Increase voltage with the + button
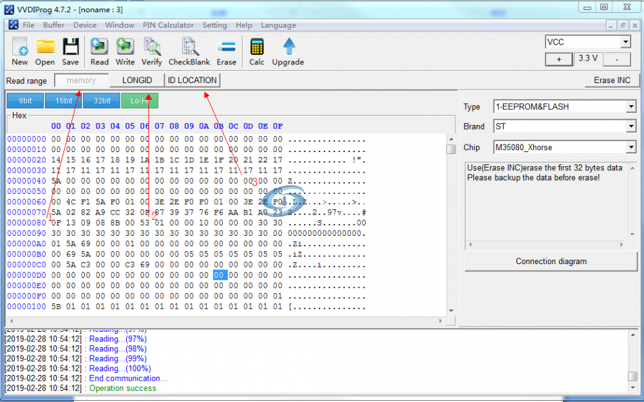Viewport: 644px width, 402px height. click(558, 60)
